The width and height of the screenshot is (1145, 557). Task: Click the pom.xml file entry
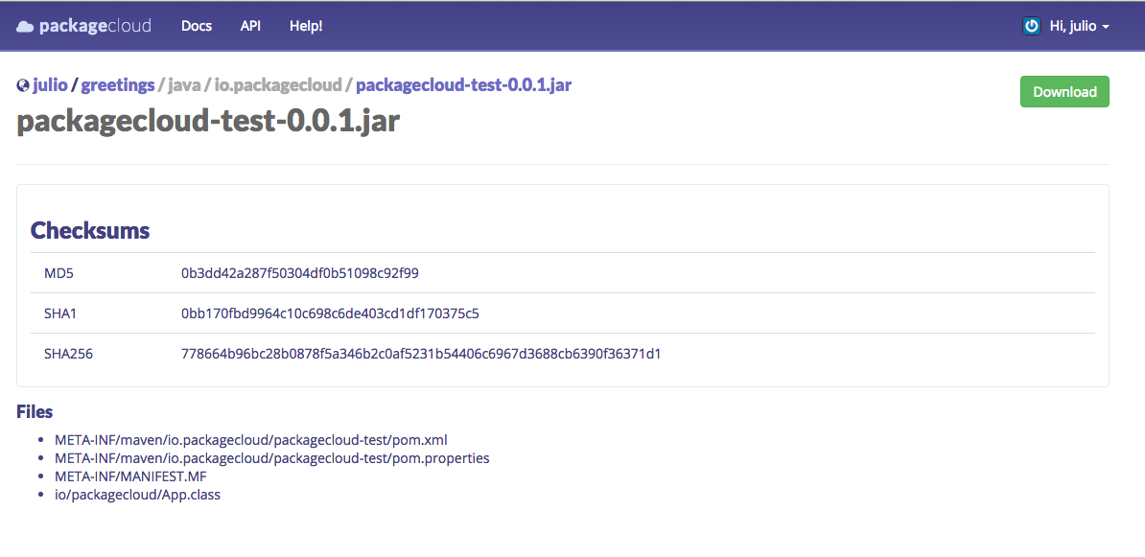coord(251,440)
